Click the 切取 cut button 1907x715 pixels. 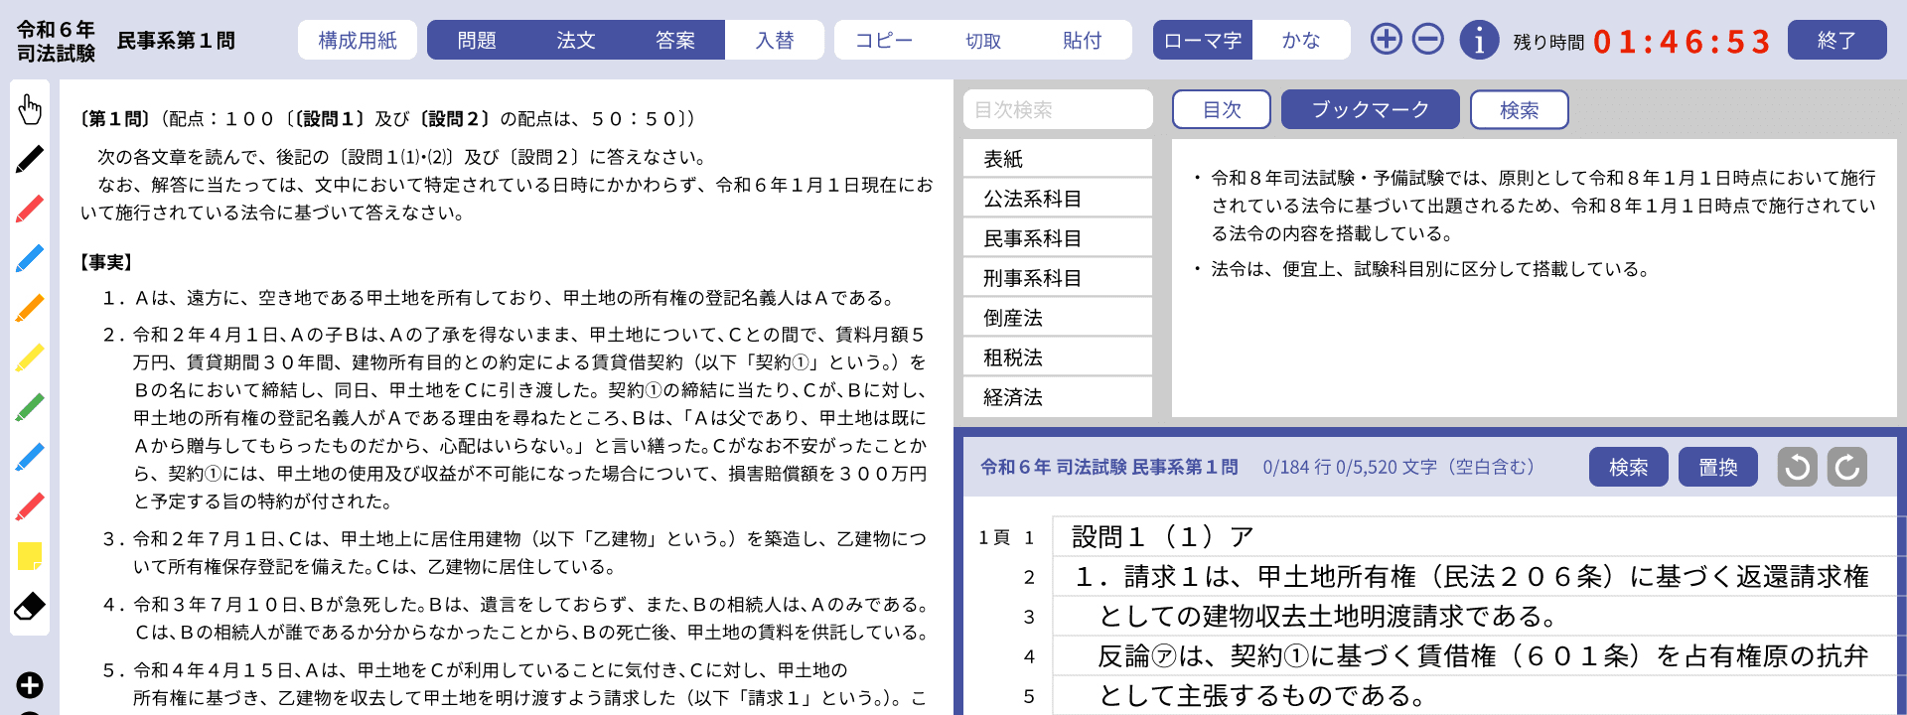click(983, 40)
